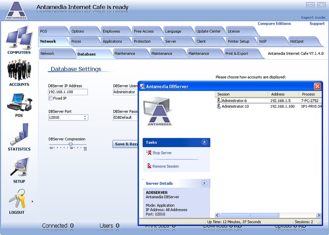Collapse the Tasks panel

click(x=204, y=142)
